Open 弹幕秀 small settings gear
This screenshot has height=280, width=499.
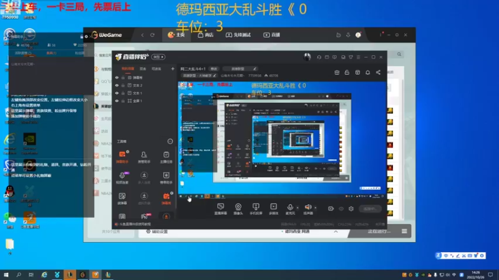click(172, 193)
